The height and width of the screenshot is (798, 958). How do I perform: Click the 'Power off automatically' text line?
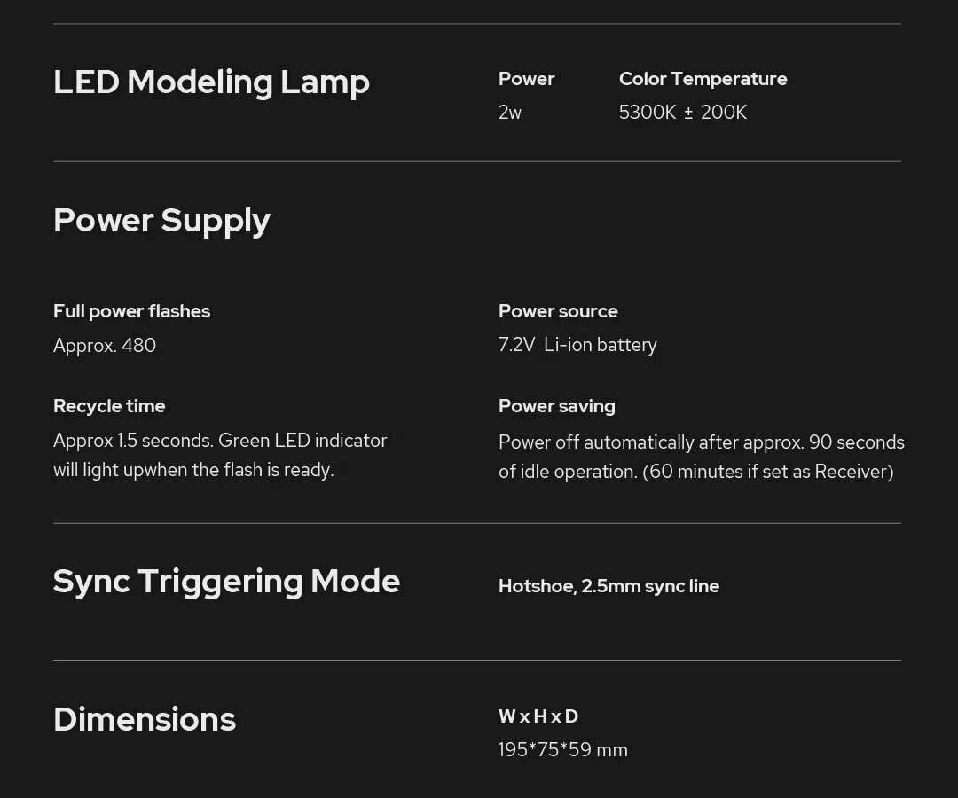click(701, 442)
